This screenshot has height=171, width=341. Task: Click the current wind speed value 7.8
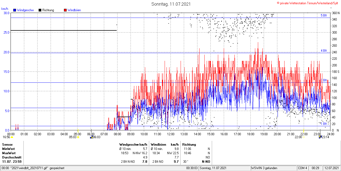tap(145, 162)
